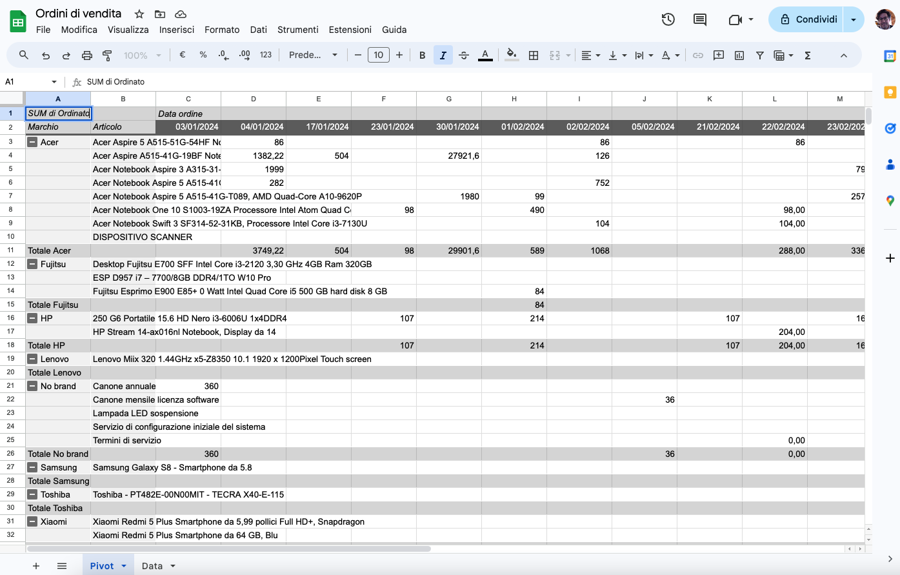Click the font size input field
900x575 pixels.
(x=379, y=55)
